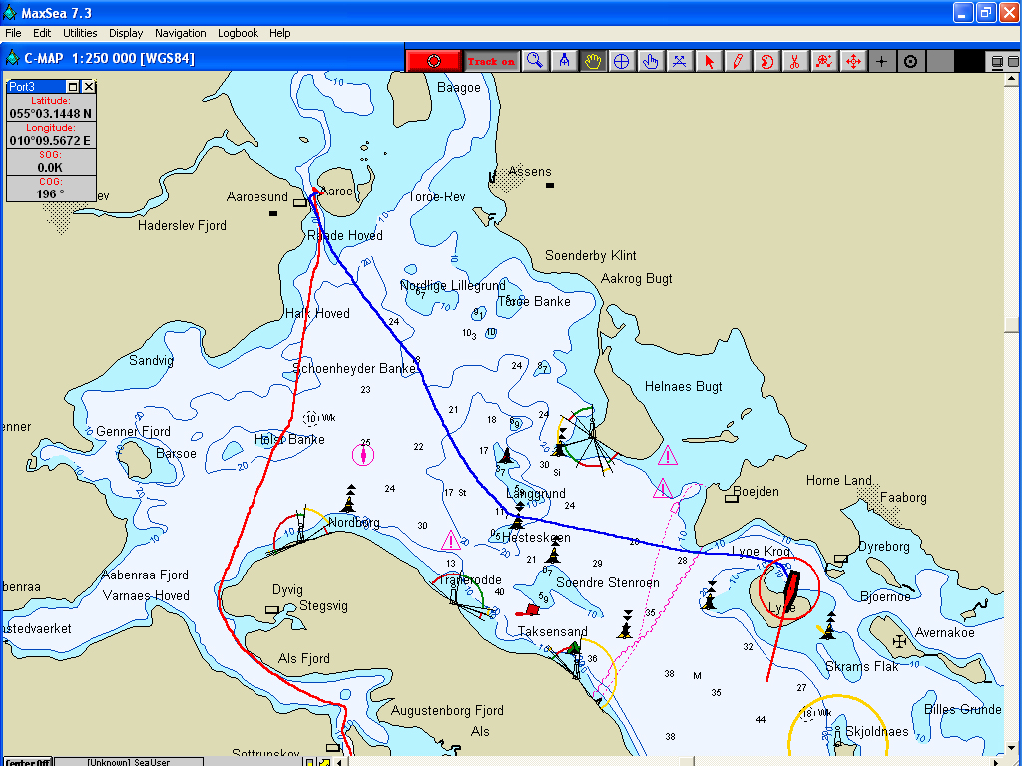Click the lighthouse symbol near Nordborg

[300, 526]
